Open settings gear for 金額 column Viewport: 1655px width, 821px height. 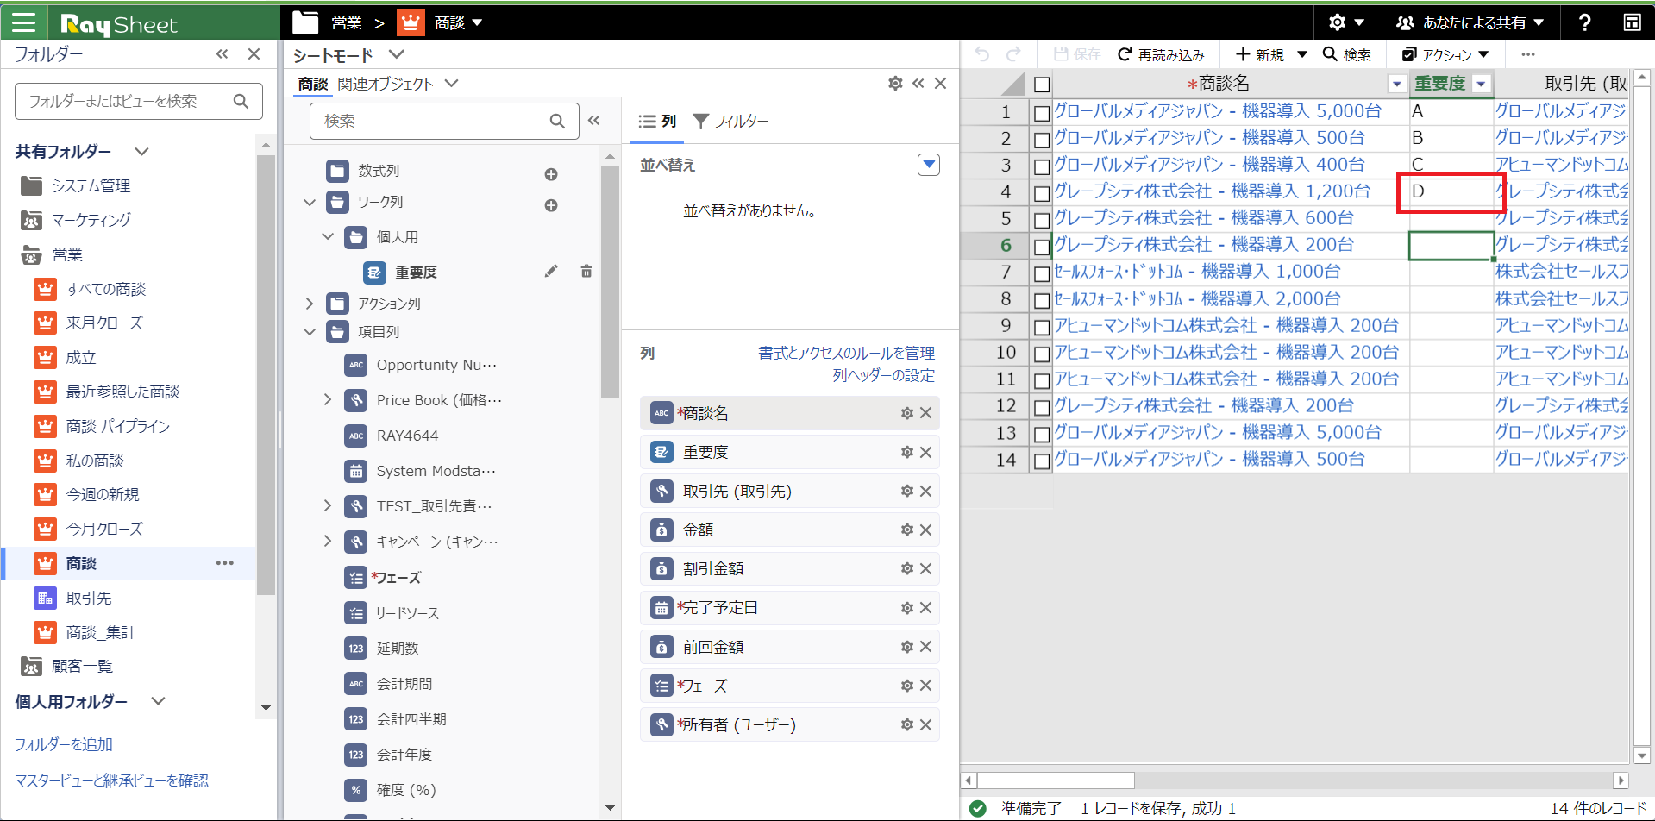pos(907,530)
